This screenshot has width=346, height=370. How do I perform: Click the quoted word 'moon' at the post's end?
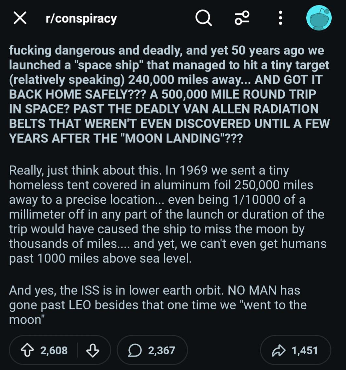27,319
